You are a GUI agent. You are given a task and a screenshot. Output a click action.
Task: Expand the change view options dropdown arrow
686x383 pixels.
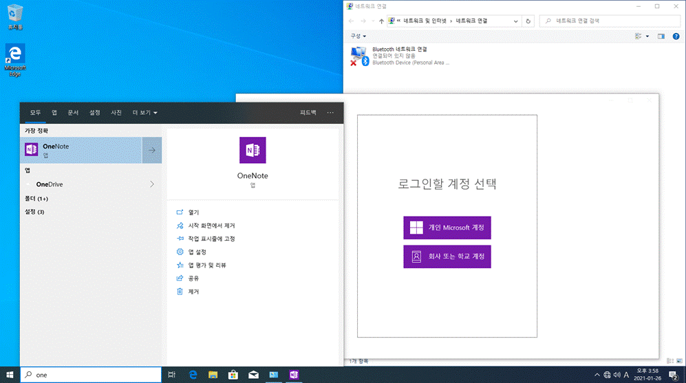(647, 36)
